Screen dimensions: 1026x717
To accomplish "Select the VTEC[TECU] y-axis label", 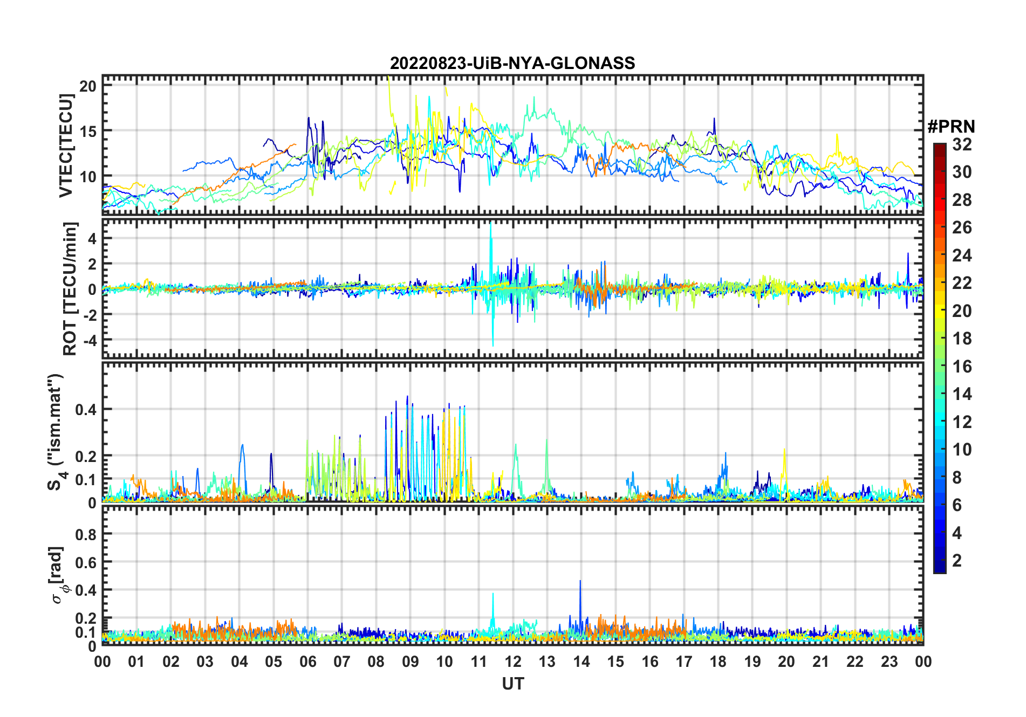I will (x=66, y=146).
